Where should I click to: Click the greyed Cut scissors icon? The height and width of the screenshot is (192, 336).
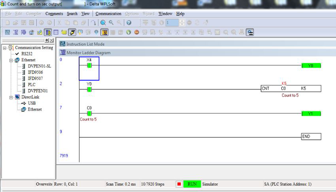point(59,23)
